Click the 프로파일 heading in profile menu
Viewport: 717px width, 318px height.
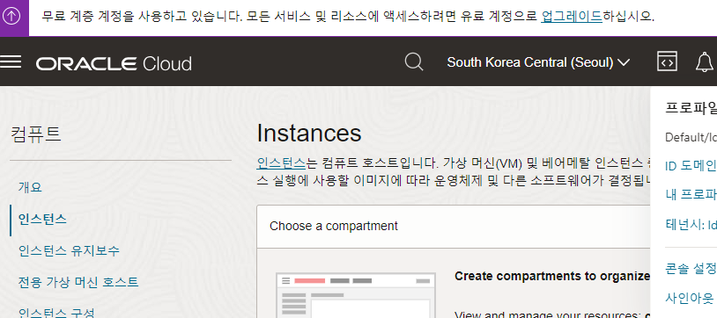[691, 108]
